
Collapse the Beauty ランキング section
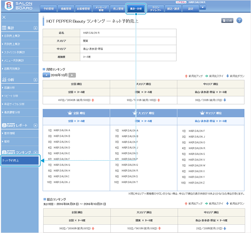35,152
